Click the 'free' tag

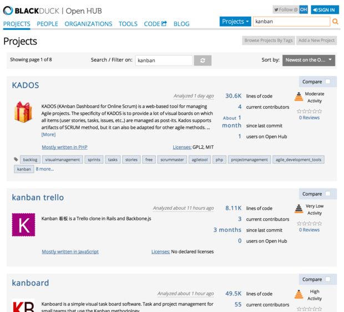pos(149,160)
